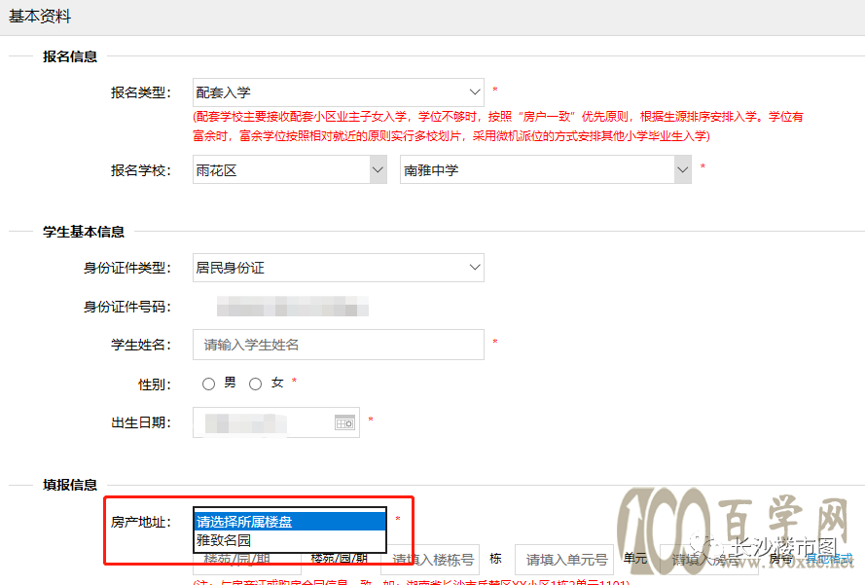Click the 房产地址 label
The width and height of the screenshot is (865, 585).
(141, 522)
